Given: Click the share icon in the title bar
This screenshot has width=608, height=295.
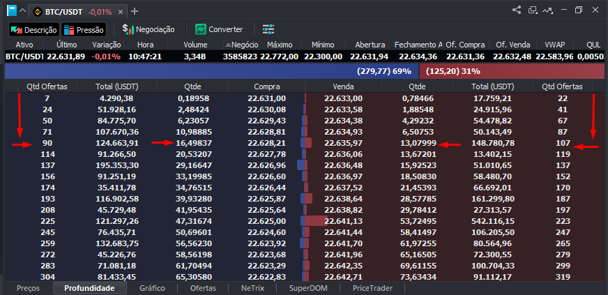Looking at the screenshot, I should (517, 10).
